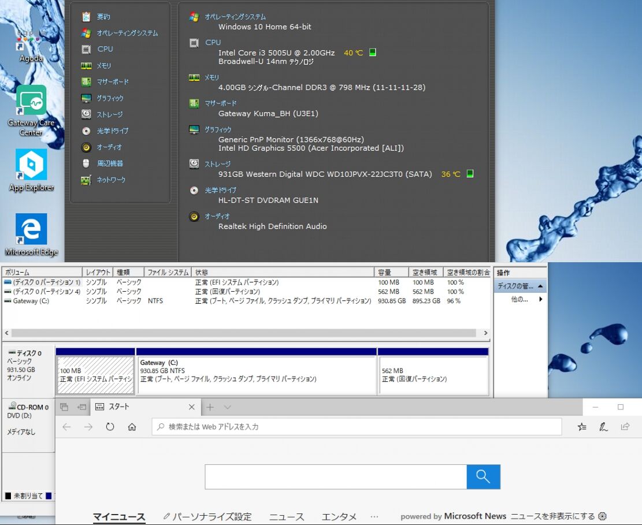Collapse the ディスクの管理 actions section
642x525 pixels.
[540, 286]
